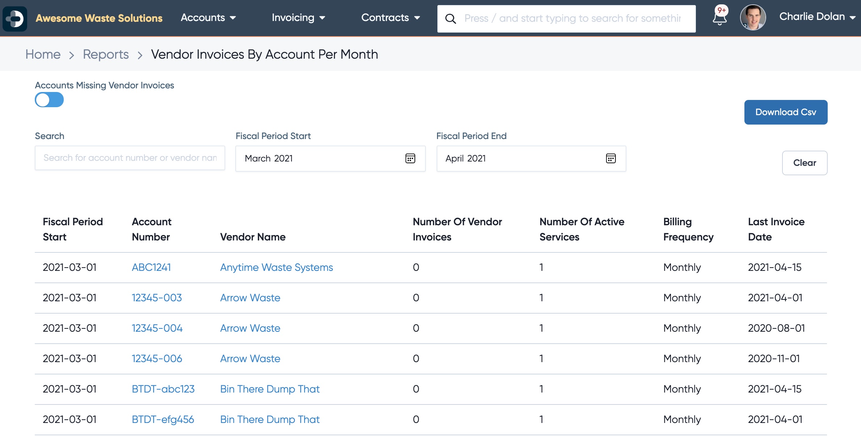This screenshot has width=861, height=436.
Task: Expand the Accounts dropdown menu
Action: click(x=208, y=18)
